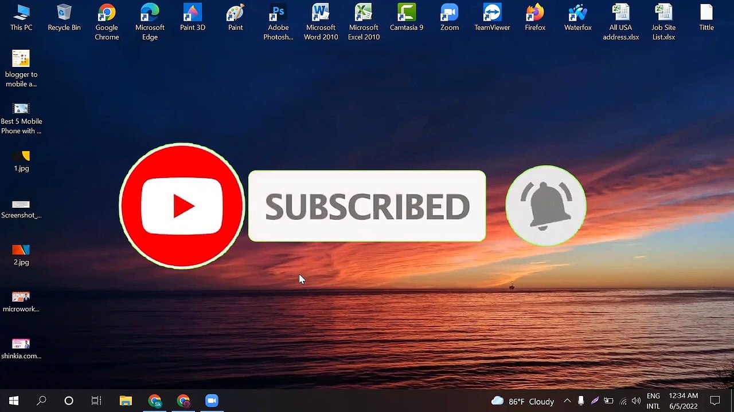Select the microwork... desktop file
Viewport: 734px width, 412px height.
tap(21, 302)
